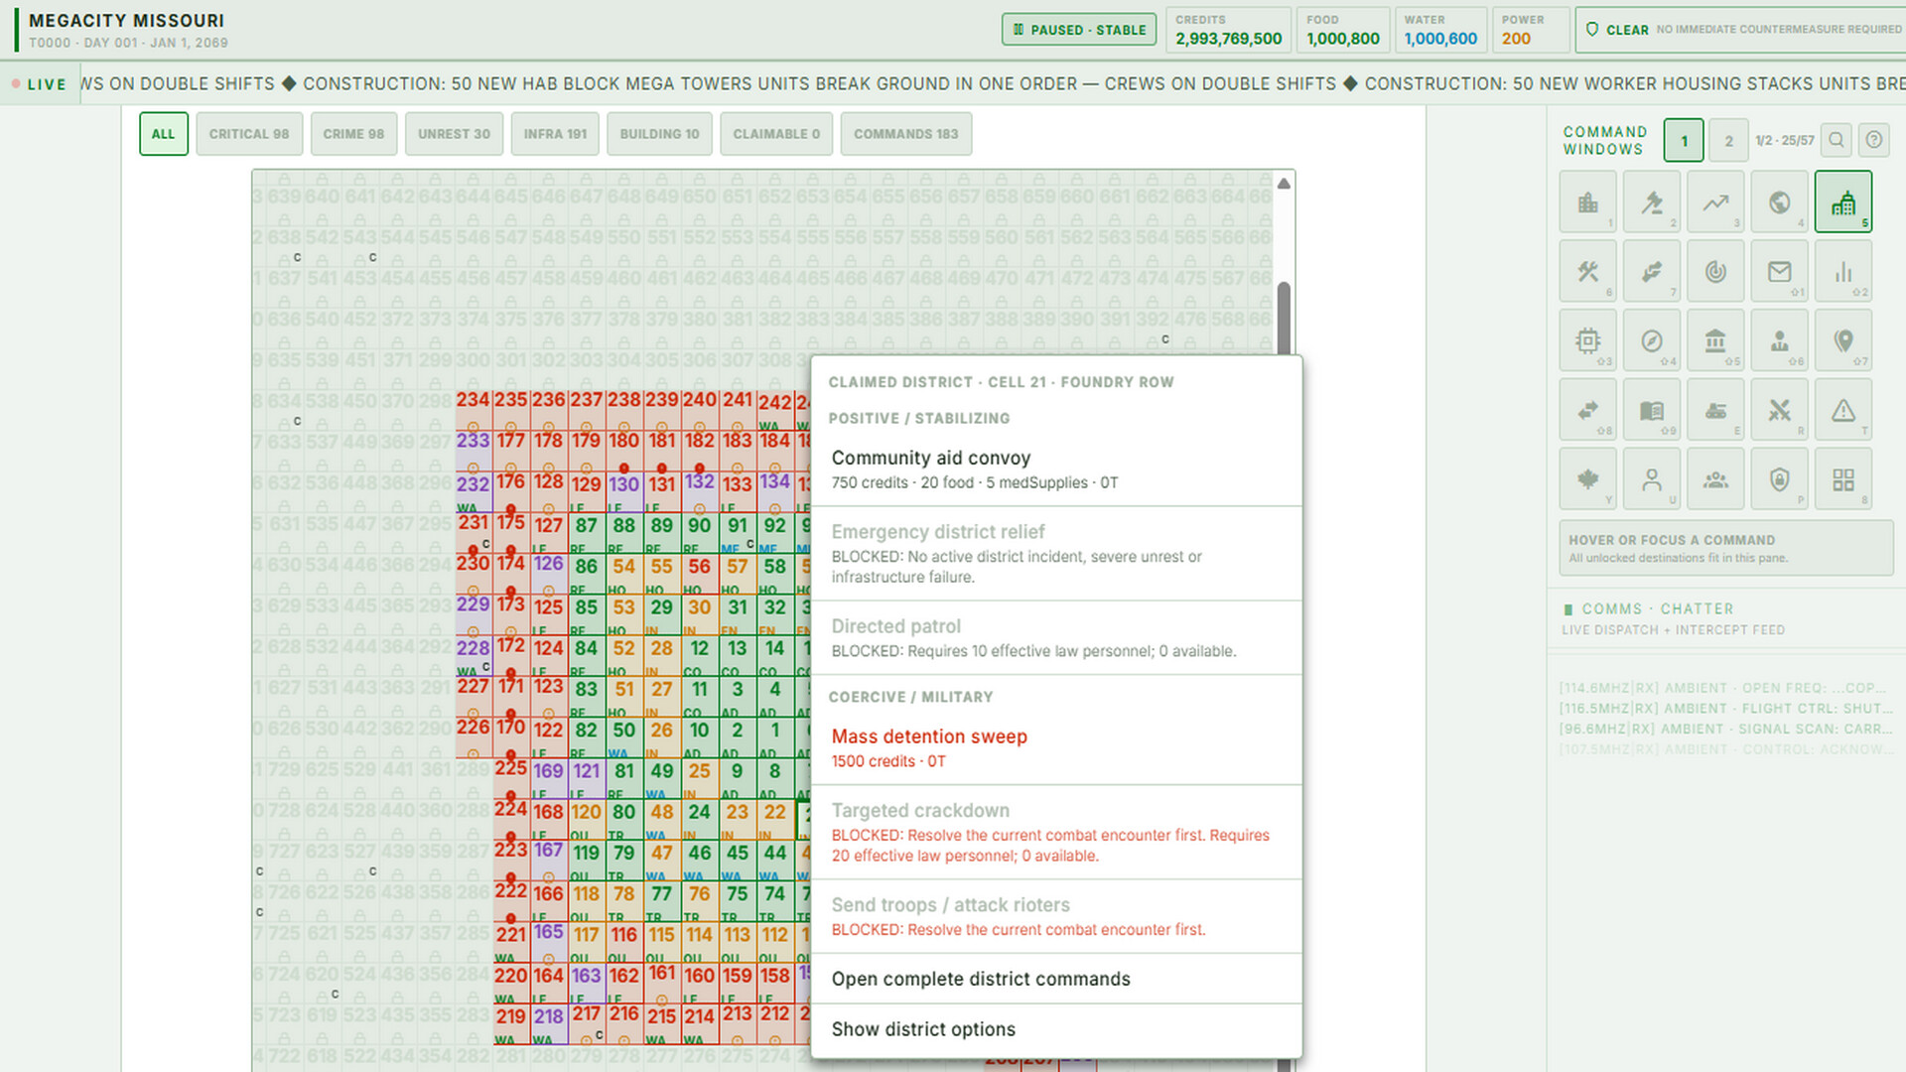Toggle the BUILDING 10 filter
This screenshot has width=1906, height=1072.
click(x=659, y=134)
